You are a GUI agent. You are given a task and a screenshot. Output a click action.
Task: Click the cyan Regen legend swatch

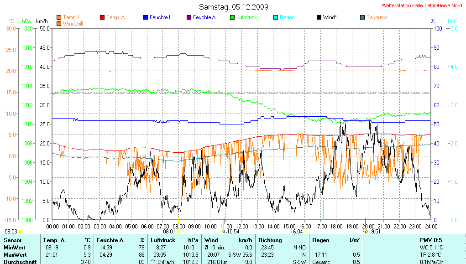pos(276,17)
